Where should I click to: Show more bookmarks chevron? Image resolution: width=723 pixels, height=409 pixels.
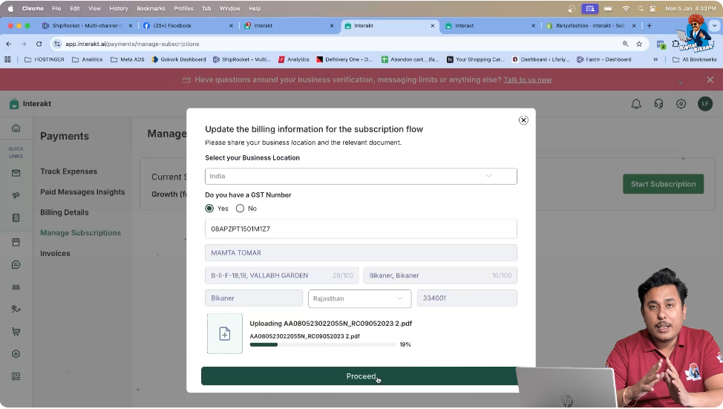[655, 59]
